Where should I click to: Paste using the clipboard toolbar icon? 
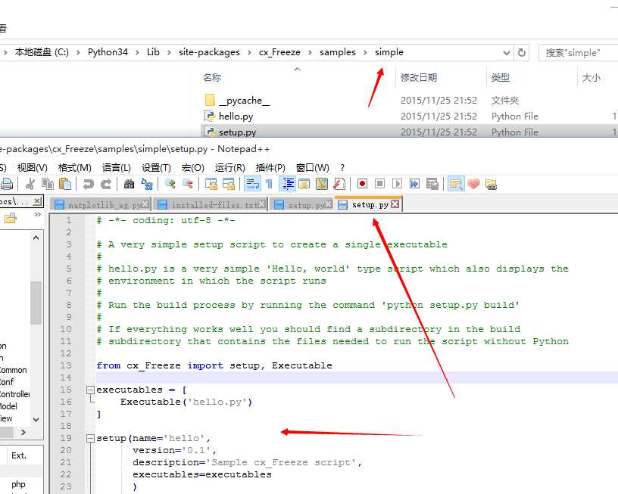point(65,184)
